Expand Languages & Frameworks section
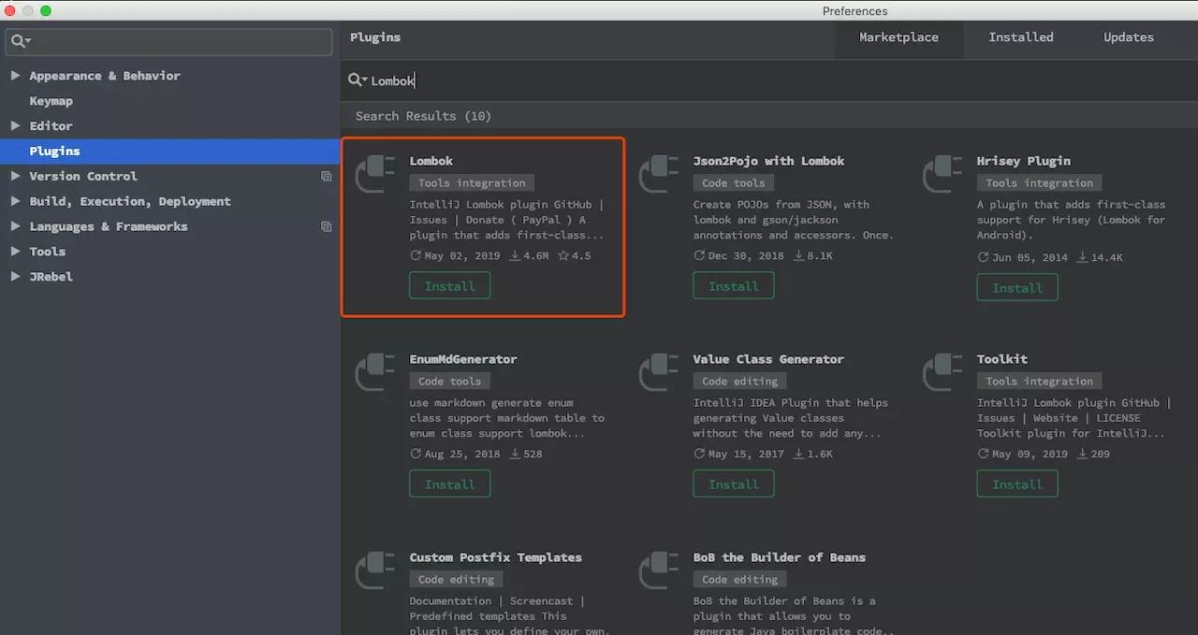This screenshot has width=1198, height=635. tap(15, 226)
